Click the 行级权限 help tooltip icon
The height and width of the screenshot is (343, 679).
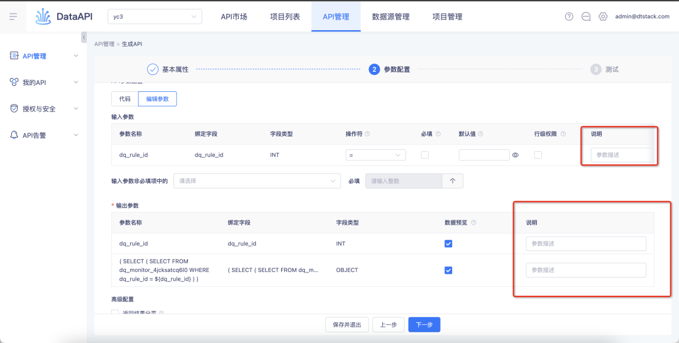[563, 134]
